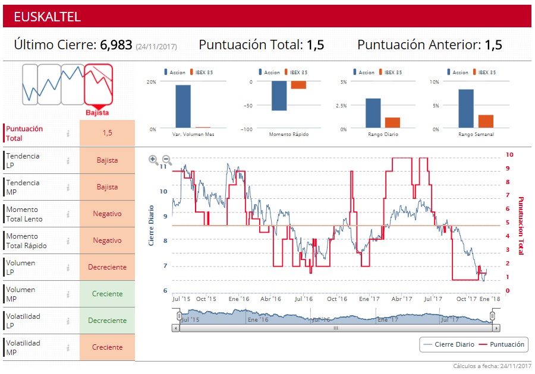Zoom out on the price chart
Viewport: 535px width, 374px height.
tap(166, 160)
